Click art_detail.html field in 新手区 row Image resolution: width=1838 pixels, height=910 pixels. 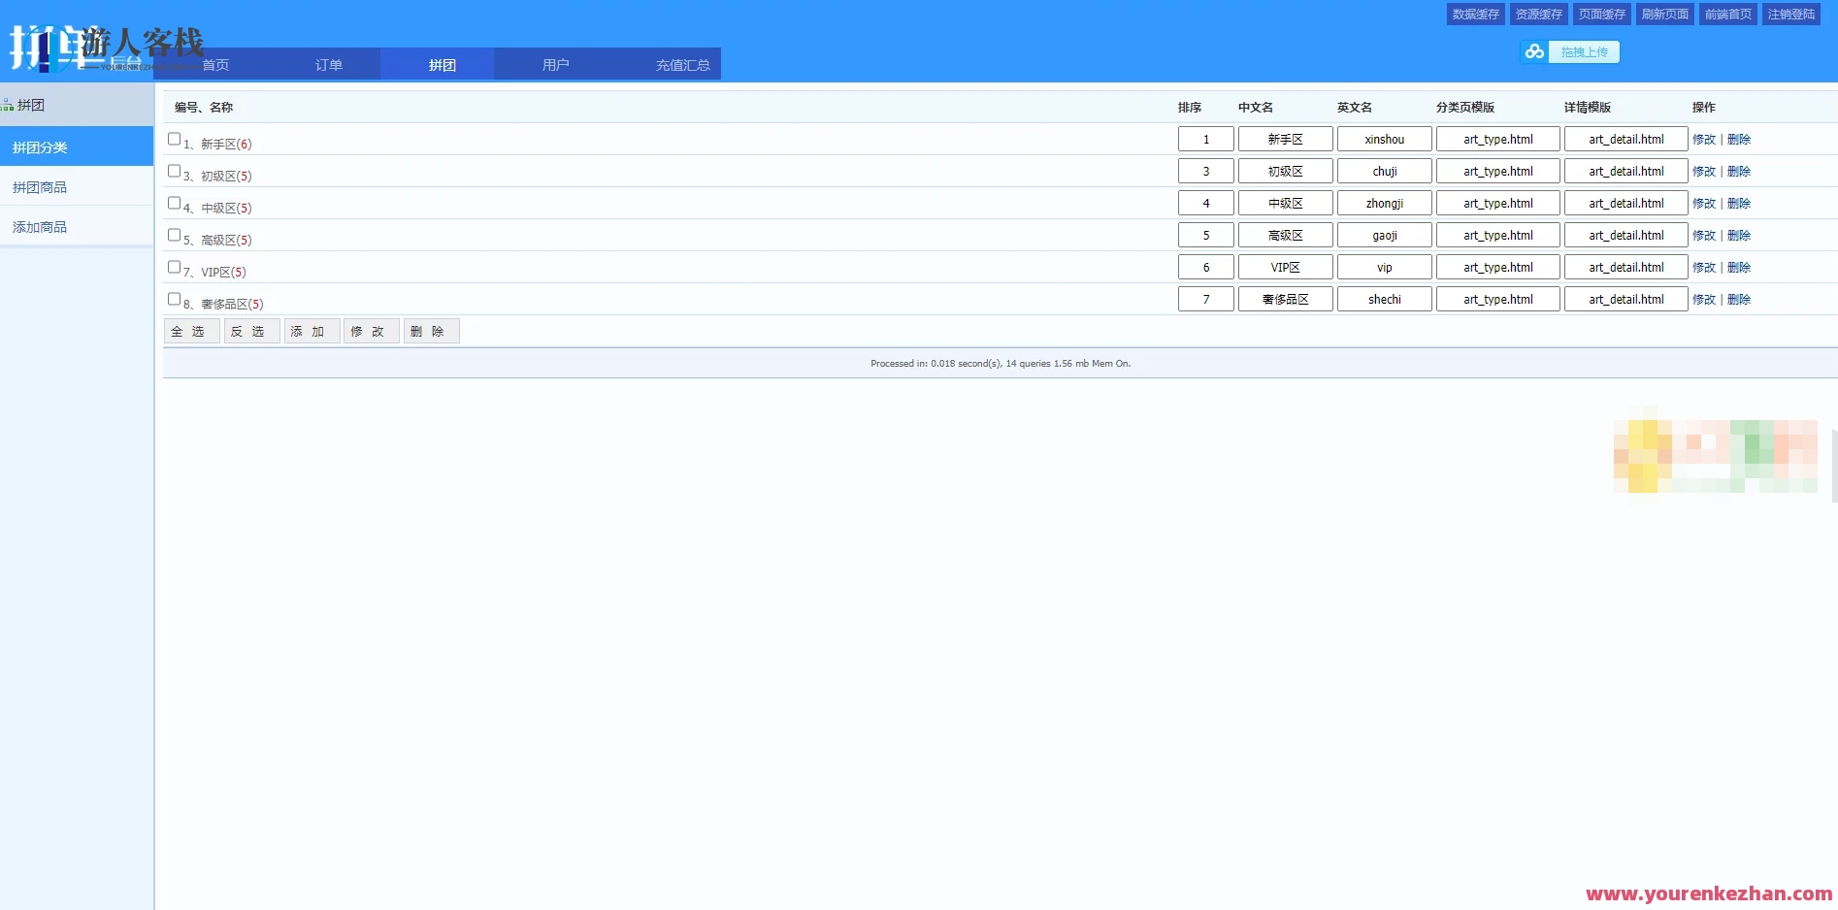pos(1626,139)
